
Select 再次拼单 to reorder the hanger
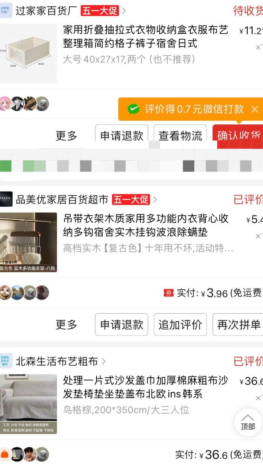[238, 325]
